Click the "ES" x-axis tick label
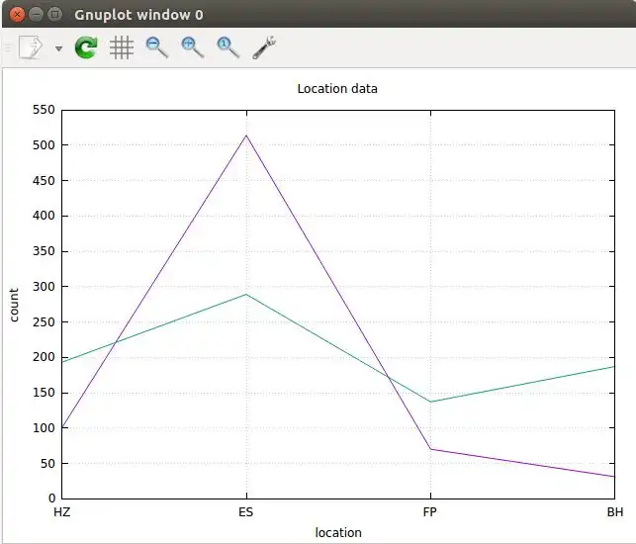Image resolution: width=636 pixels, height=544 pixels. (x=246, y=512)
